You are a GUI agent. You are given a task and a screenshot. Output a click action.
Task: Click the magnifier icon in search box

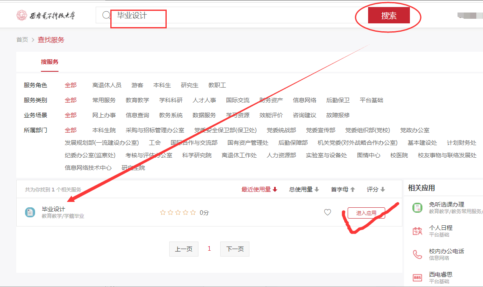tap(106, 15)
